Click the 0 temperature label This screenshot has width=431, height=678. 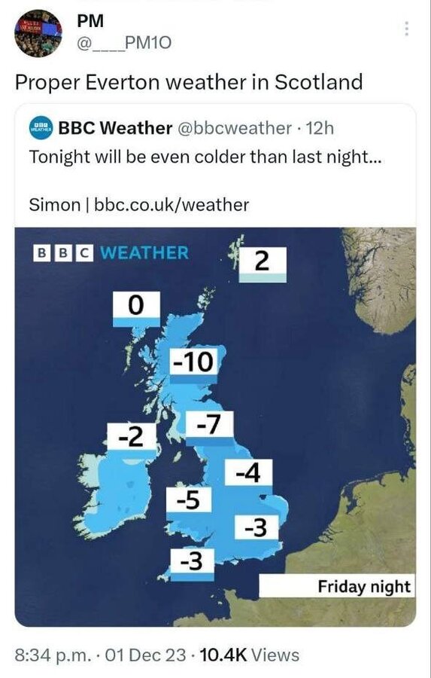pyautogui.click(x=136, y=309)
